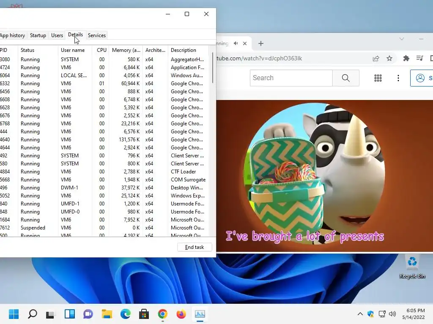Image resolution: width=433 pixels, height=324 pixels.
Task: Bookmark this page with star icon
Action: coord(389,58)
